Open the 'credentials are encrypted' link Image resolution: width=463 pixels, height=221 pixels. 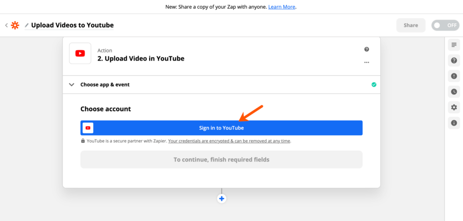229,141
